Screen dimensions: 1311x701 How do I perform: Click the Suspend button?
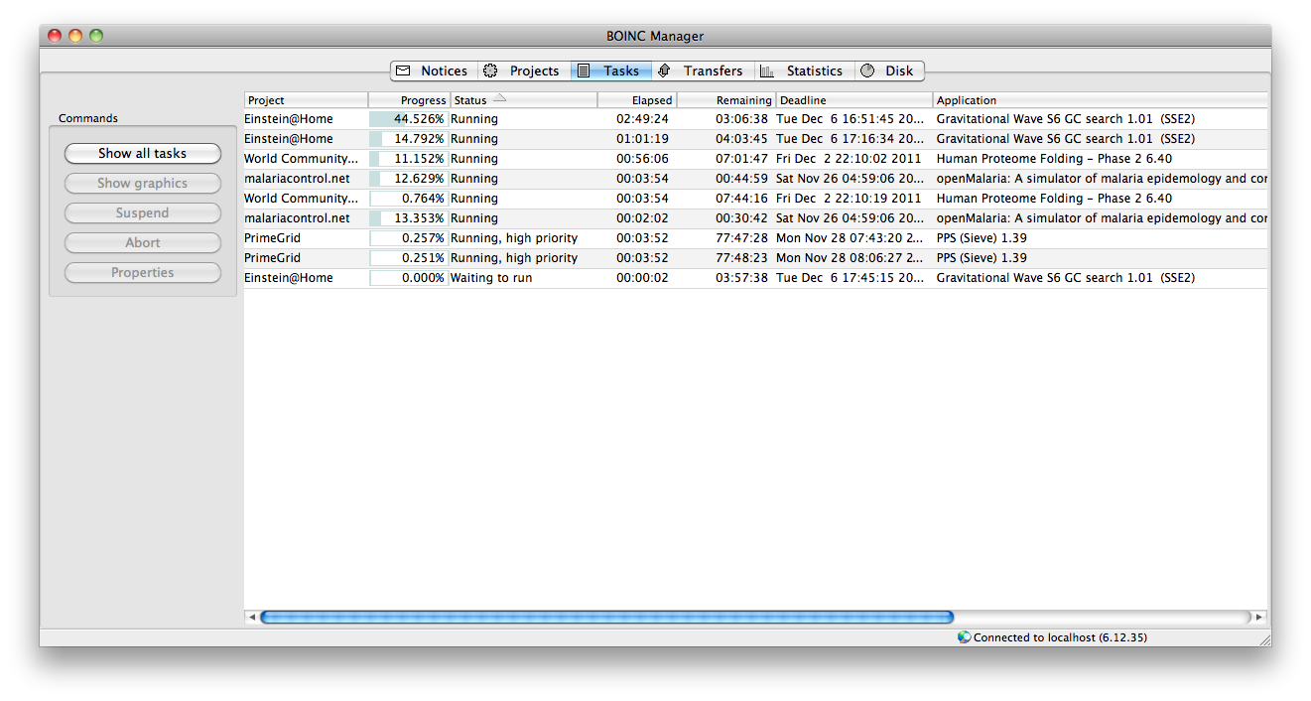tap(142, 212)
